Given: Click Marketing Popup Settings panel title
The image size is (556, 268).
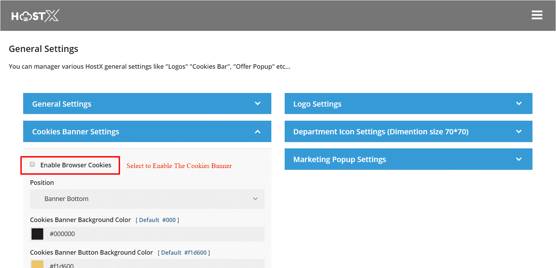Looking at the screenshot, I should (x=339, y=160).
